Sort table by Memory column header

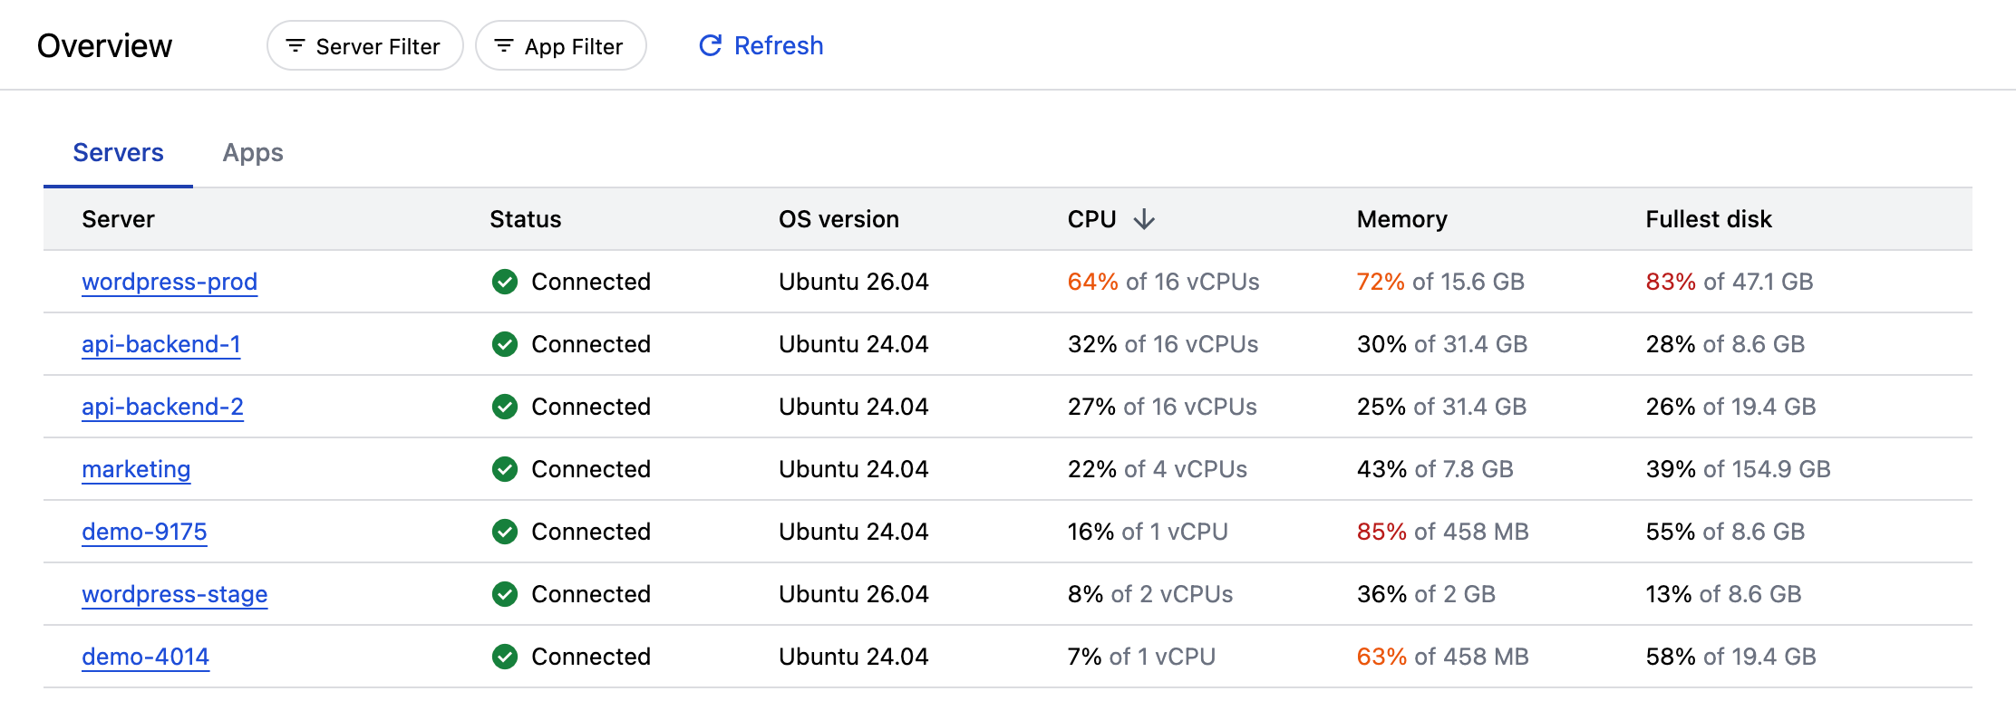(1401, 219)
